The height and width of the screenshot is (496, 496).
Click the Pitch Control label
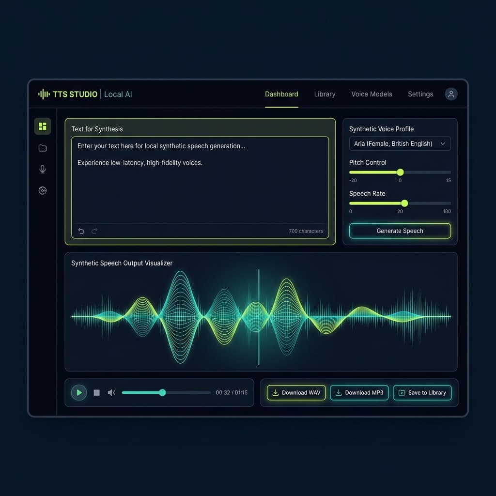368,162
